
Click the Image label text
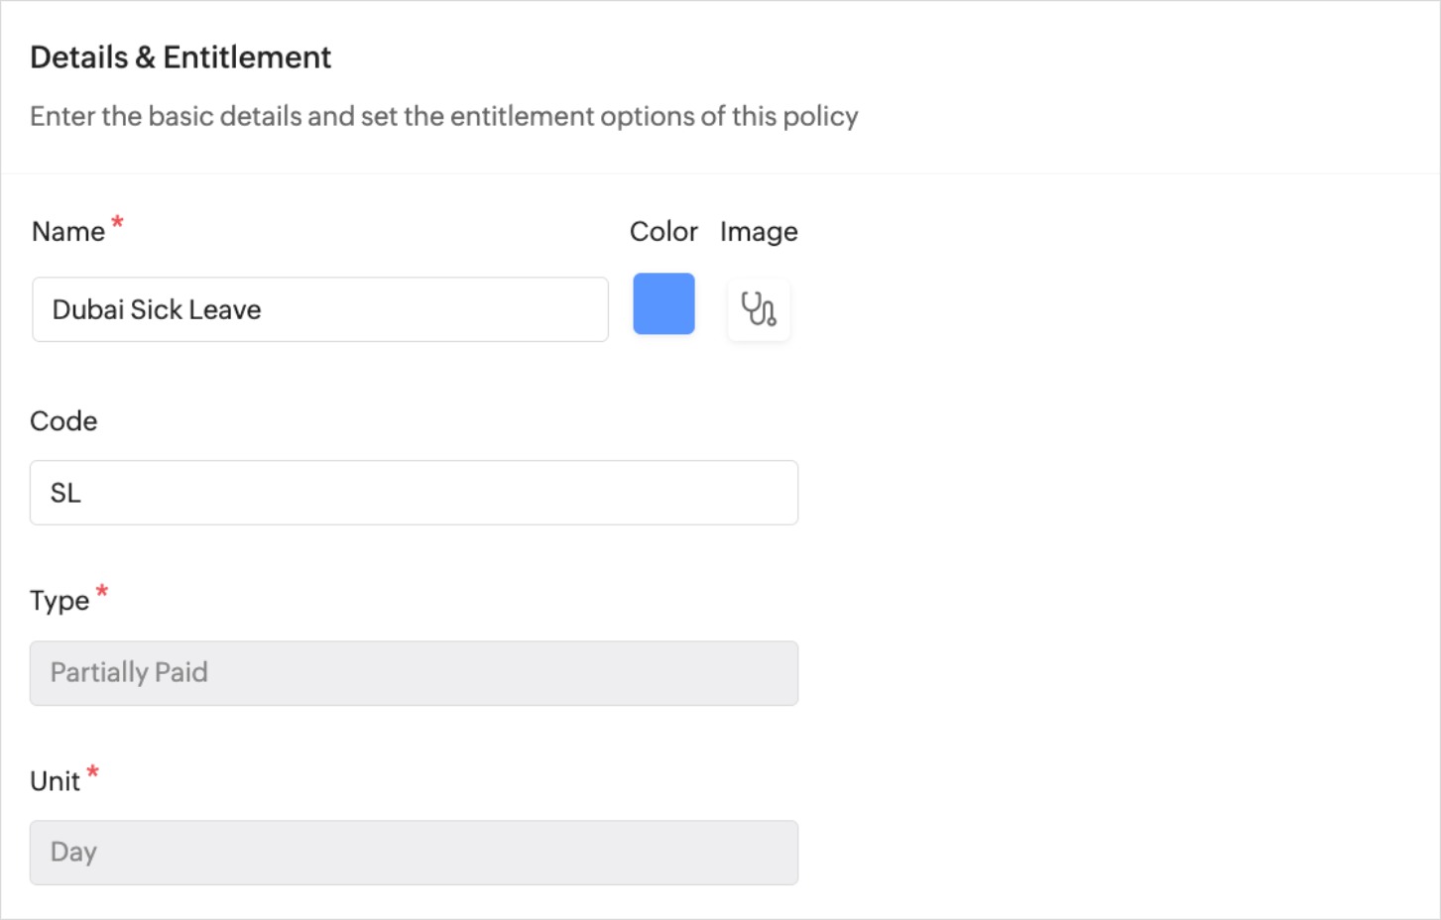[x=759, y=232]
